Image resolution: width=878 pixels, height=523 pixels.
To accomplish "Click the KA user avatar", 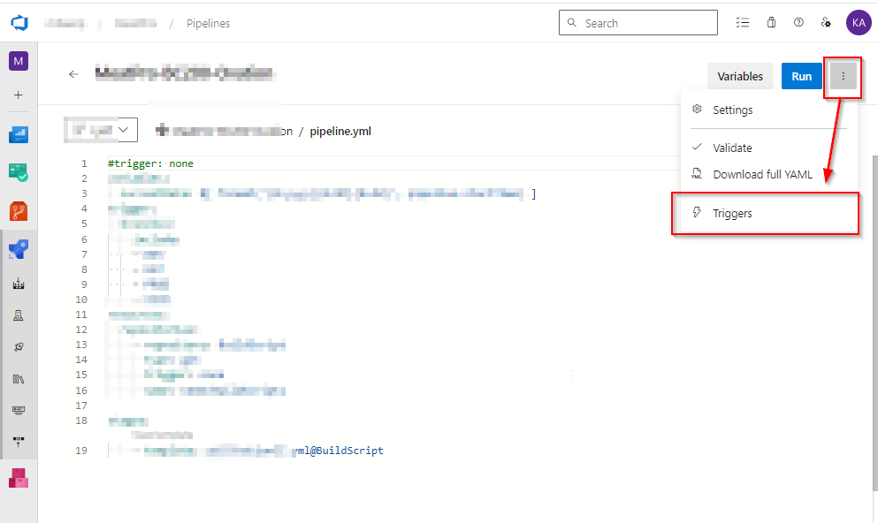I will pos(859,23).
